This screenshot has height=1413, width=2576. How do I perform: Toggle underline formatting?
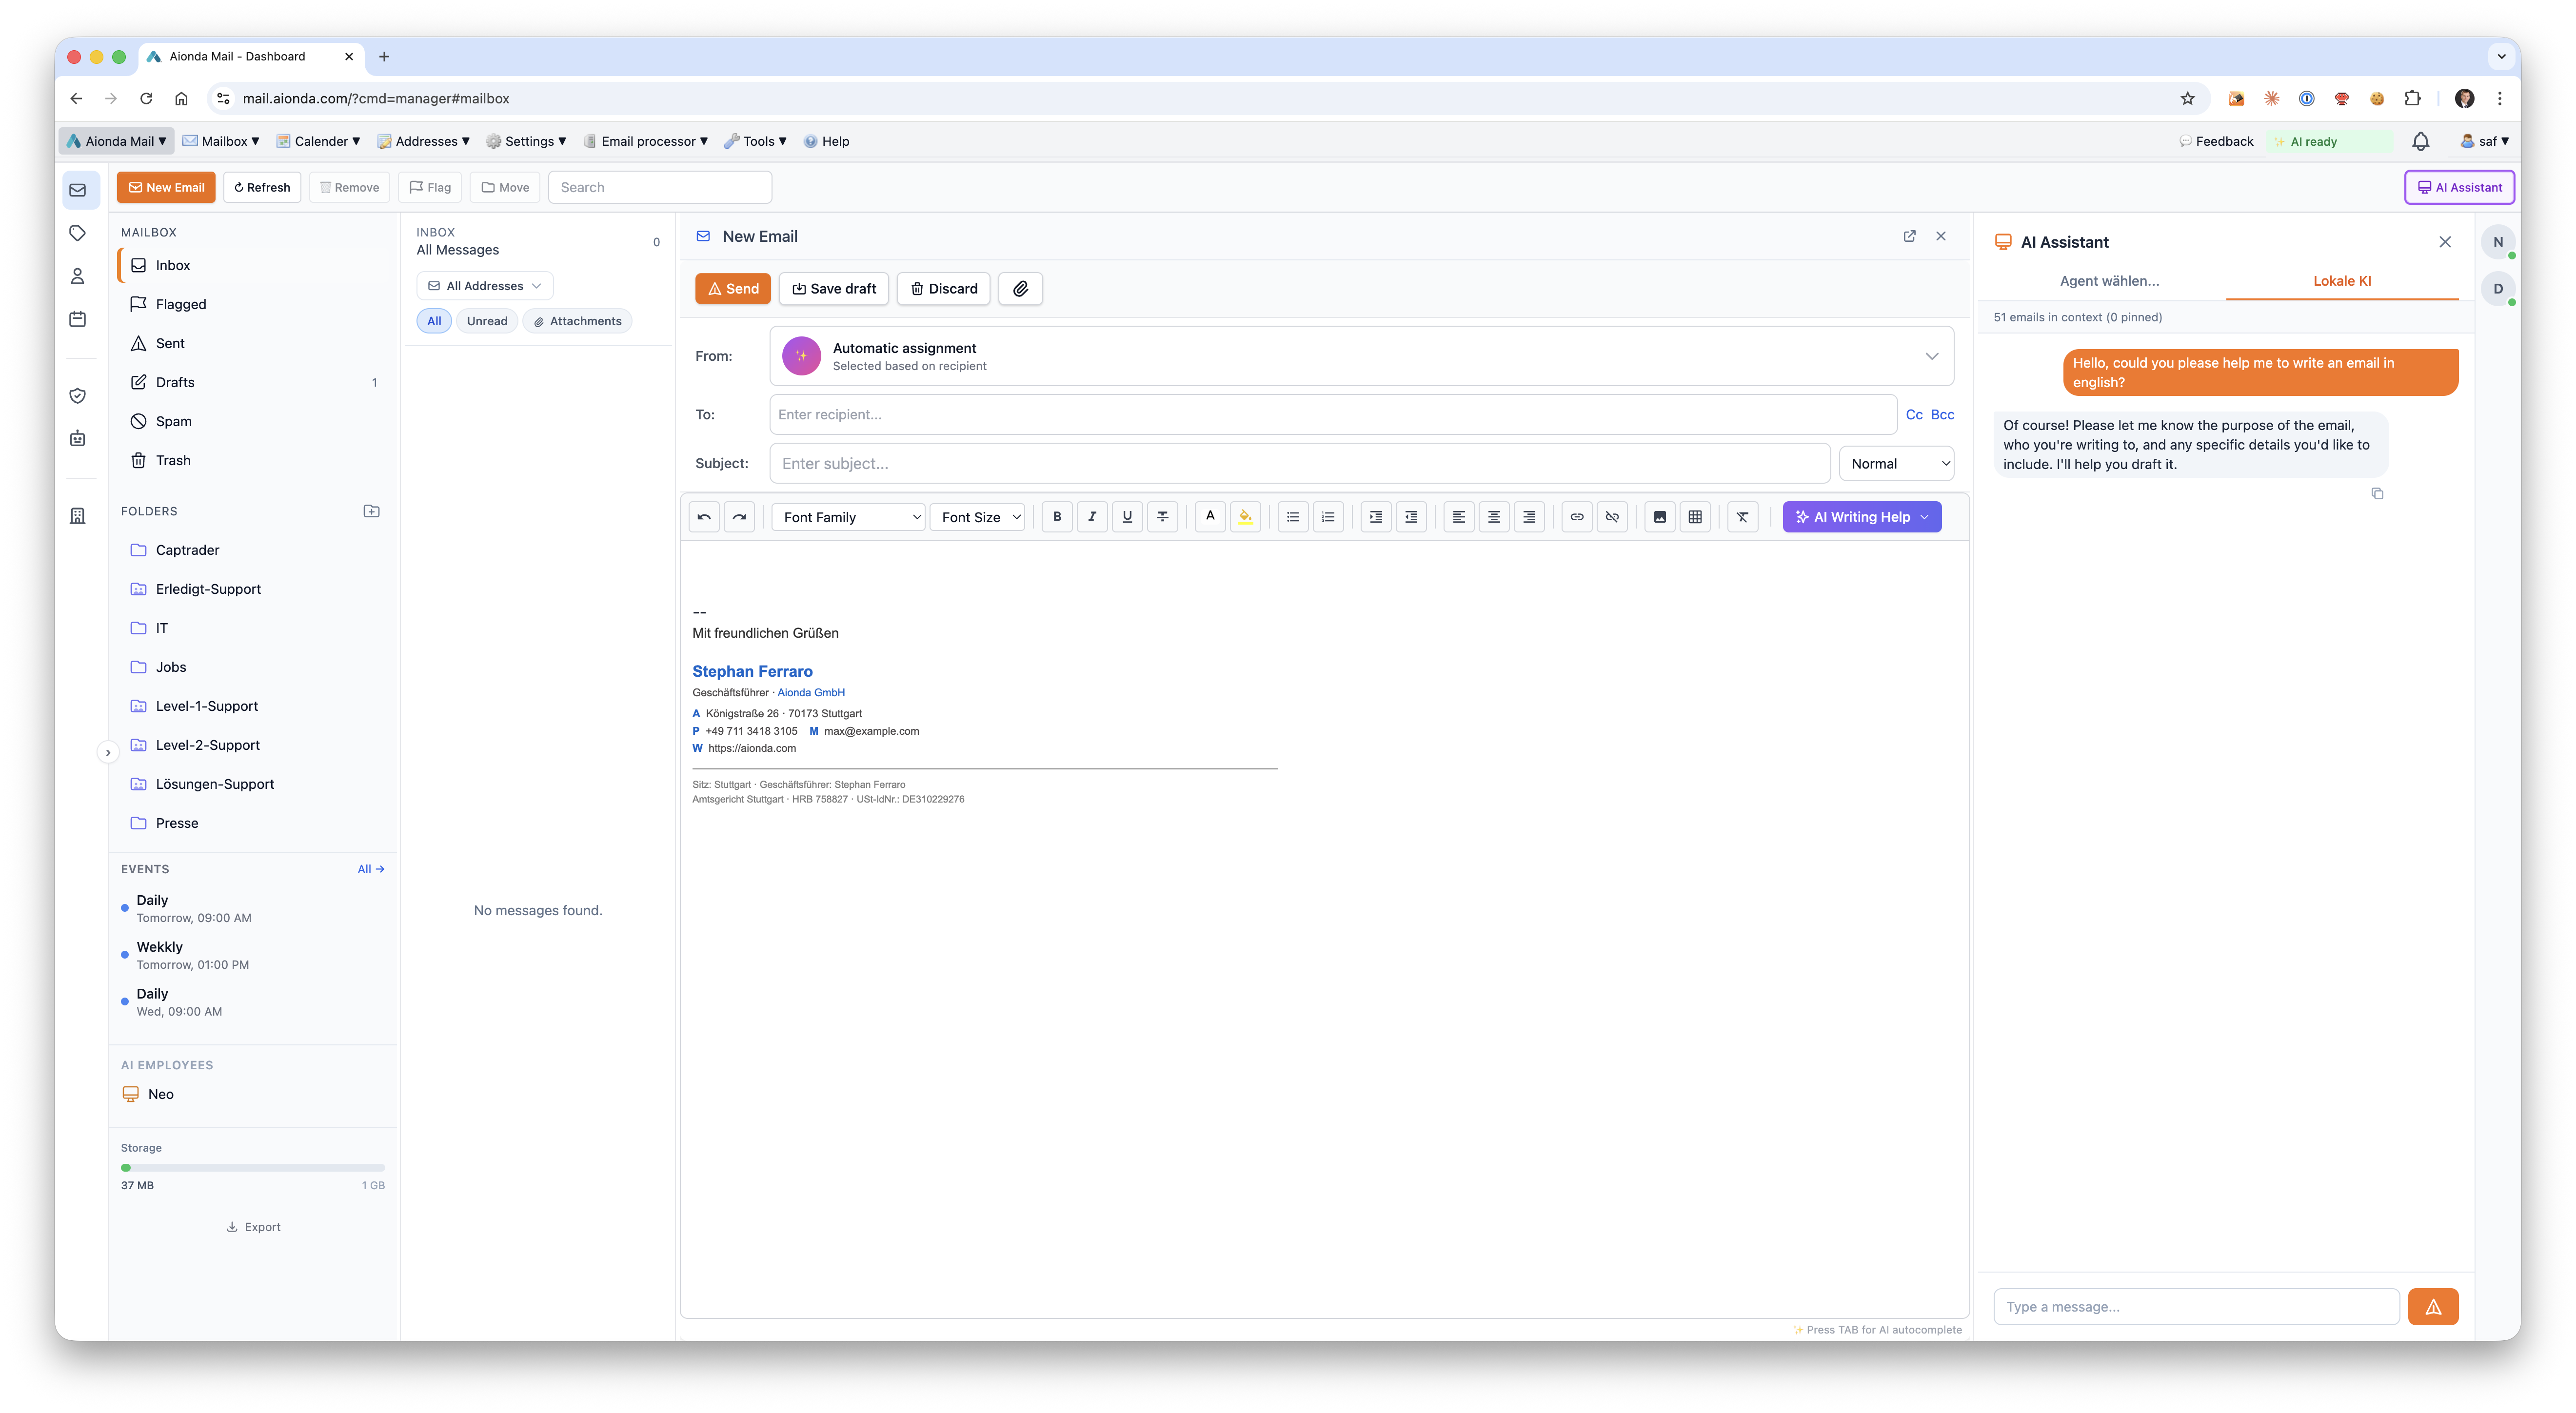1127,517
